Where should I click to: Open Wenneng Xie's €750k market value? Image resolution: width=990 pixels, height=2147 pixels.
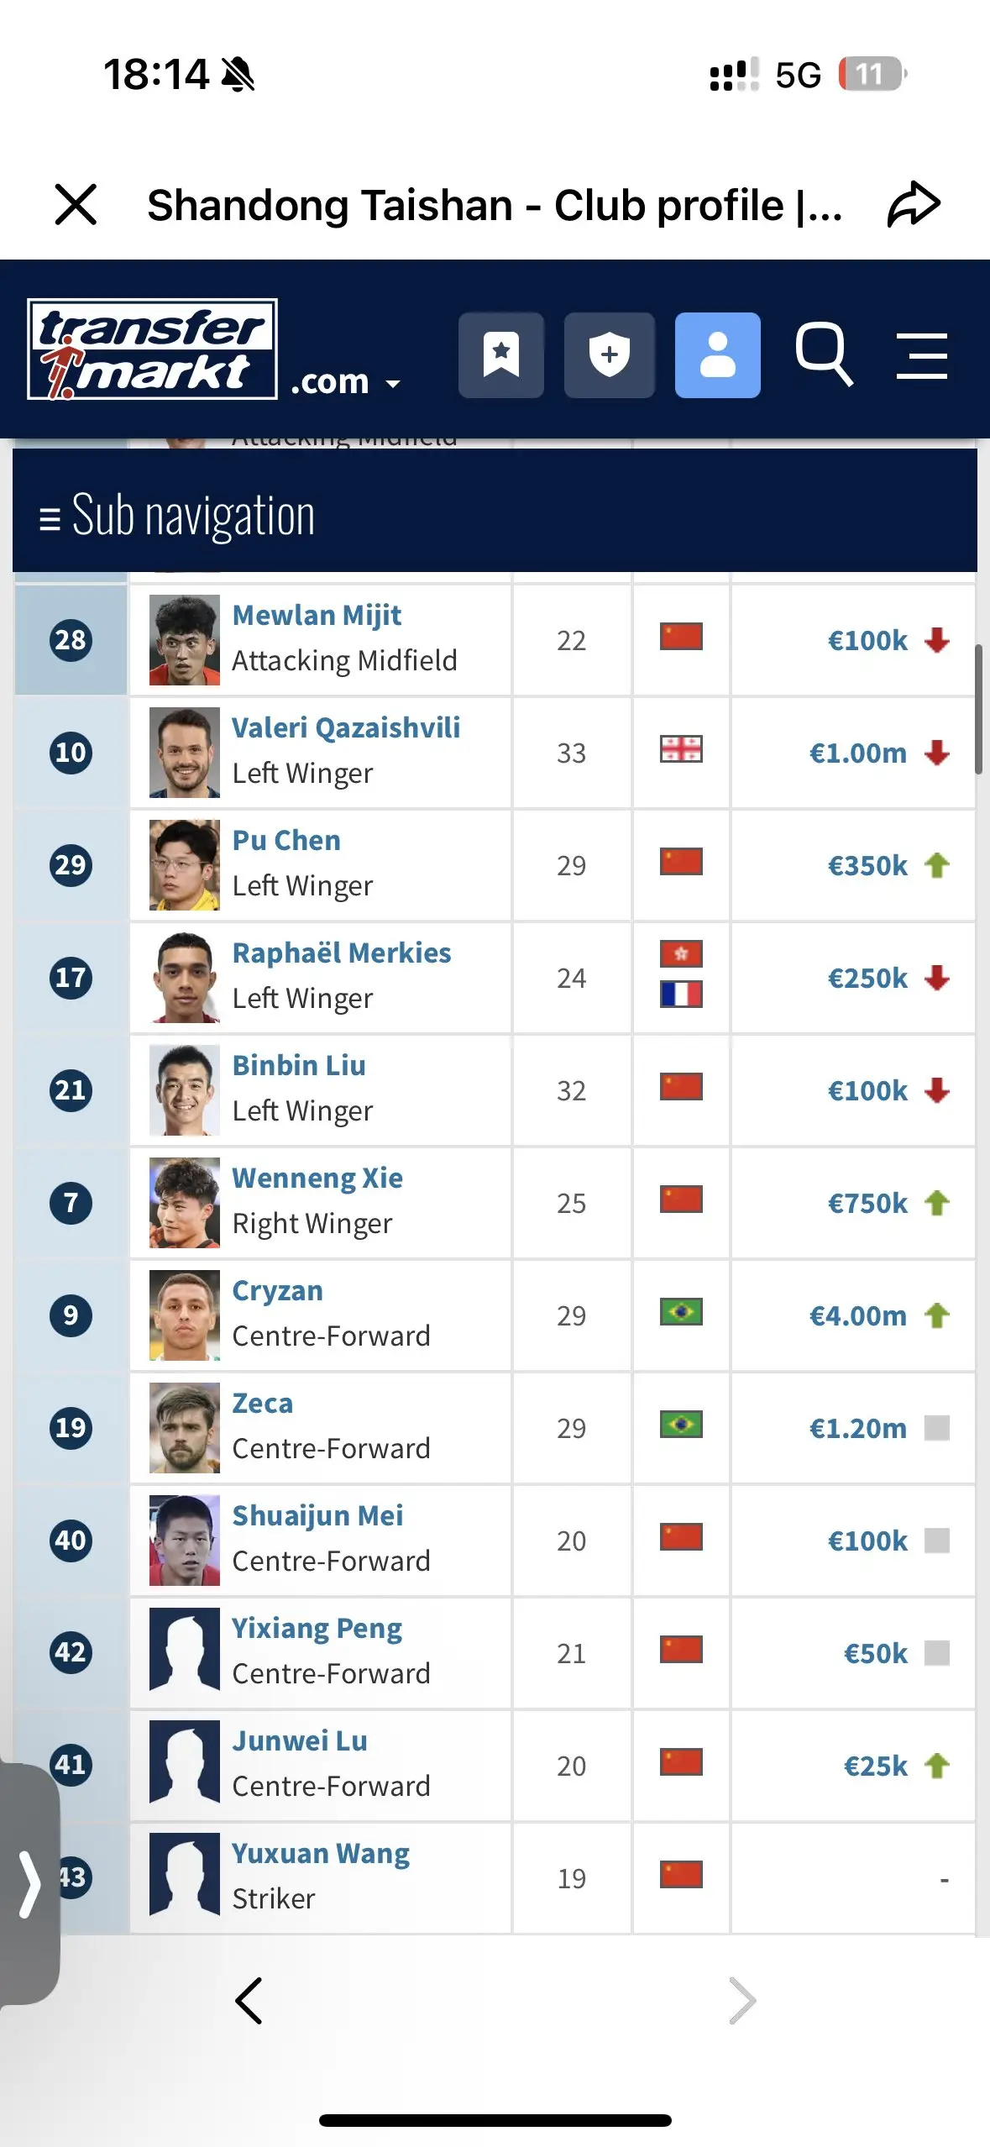pyautogui.click(x=867, y=1203)
